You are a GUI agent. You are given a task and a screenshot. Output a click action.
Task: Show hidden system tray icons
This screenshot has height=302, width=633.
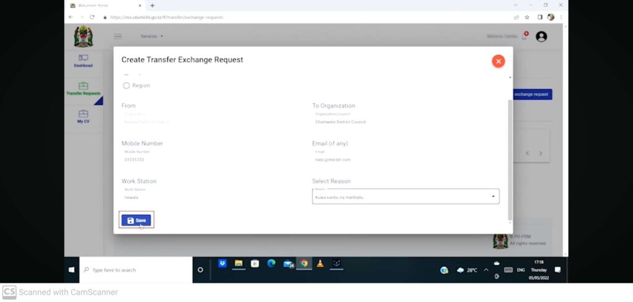[x=486, y=270]
